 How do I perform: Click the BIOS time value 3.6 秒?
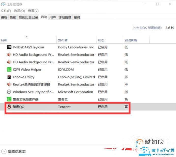coord(170,28)
